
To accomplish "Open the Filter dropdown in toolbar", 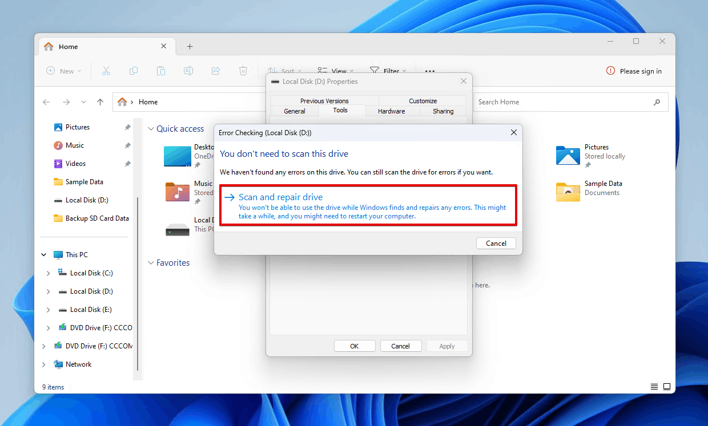I will [388, 71].
